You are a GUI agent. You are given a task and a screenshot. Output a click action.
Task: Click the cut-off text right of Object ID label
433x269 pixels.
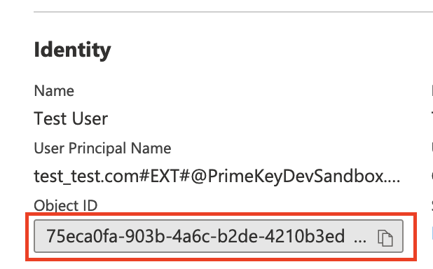432,206
